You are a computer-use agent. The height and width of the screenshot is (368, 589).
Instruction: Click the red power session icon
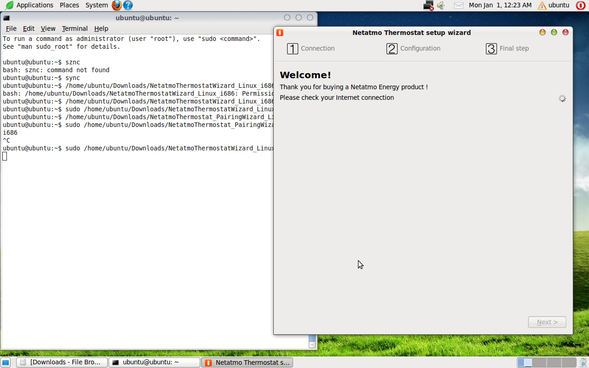[x=581, y=6]
